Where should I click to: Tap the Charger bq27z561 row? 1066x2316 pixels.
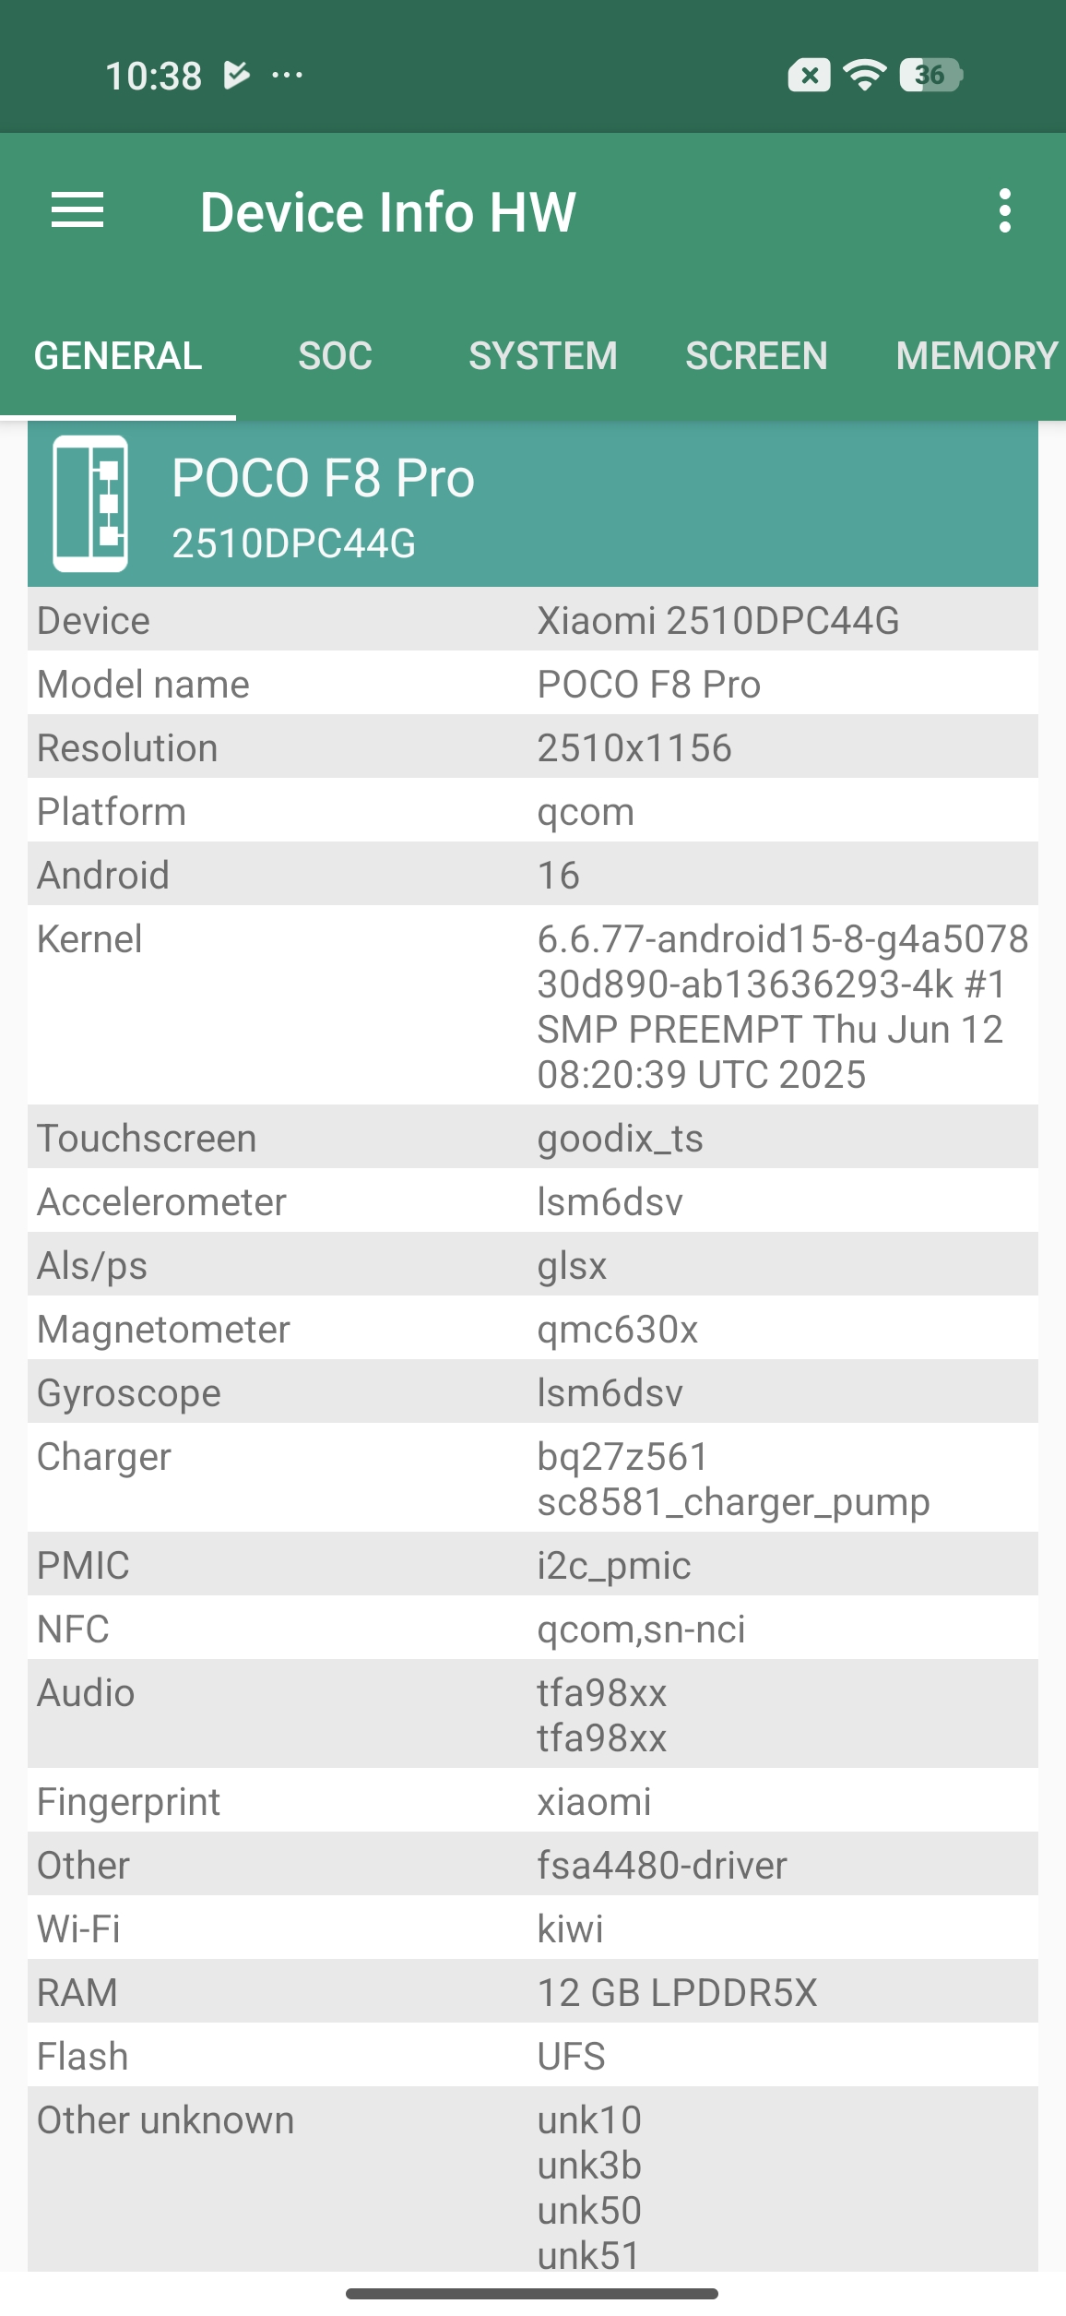533,1478
